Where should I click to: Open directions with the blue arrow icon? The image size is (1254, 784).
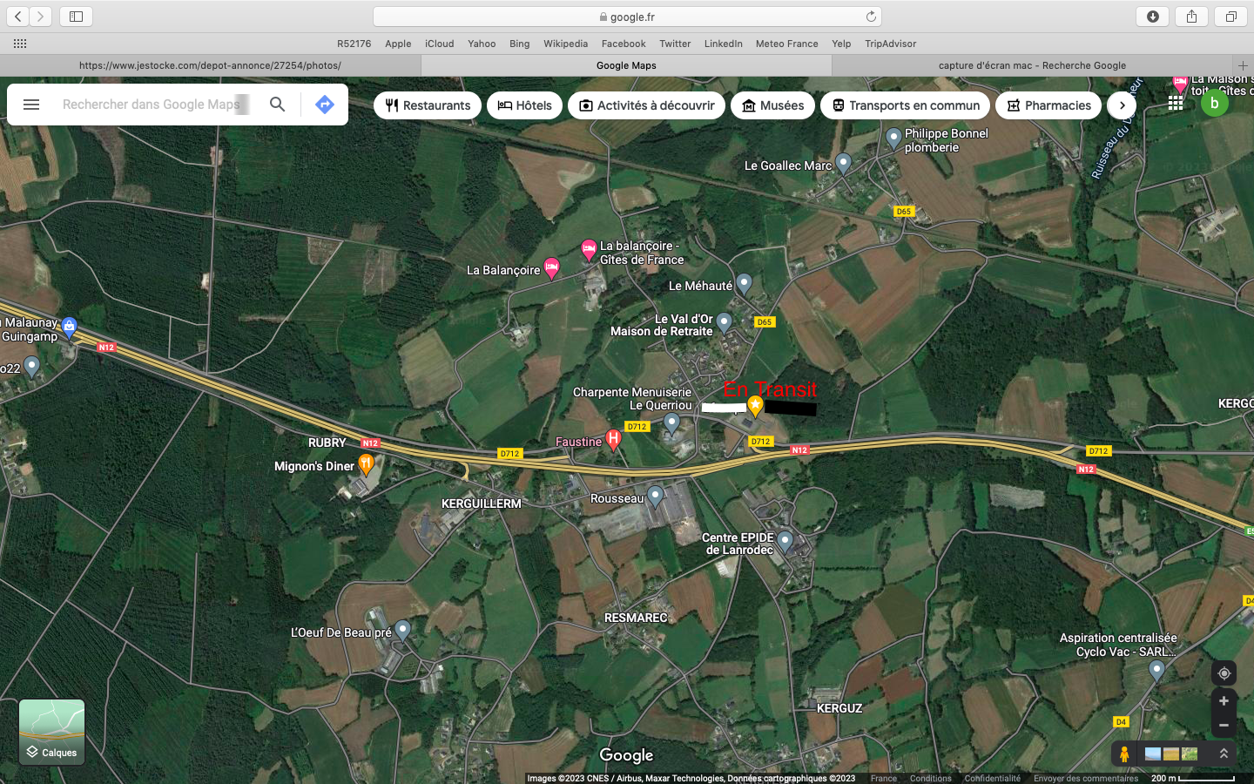point(325,105)
